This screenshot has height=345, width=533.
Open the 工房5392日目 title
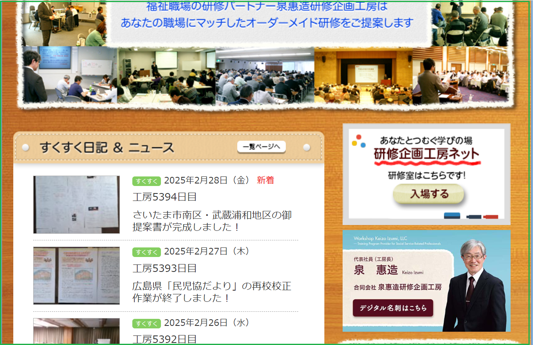pos(165,339)
